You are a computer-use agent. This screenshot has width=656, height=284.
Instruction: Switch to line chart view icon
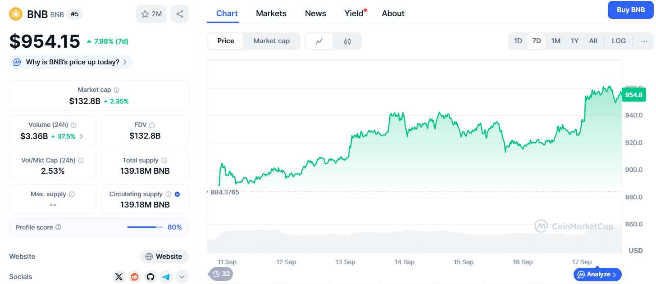pyautogui.click(x=319, y=41)
